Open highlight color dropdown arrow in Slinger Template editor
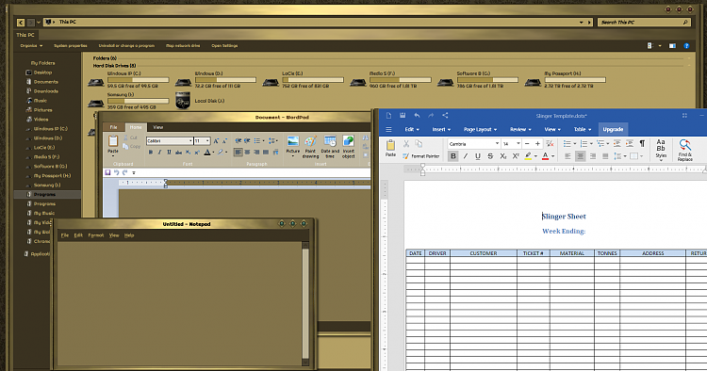707x371 pixels. pyautogui.click(x=535, y=156)
